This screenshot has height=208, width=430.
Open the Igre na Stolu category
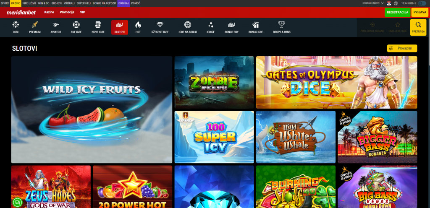pos(188,27)
